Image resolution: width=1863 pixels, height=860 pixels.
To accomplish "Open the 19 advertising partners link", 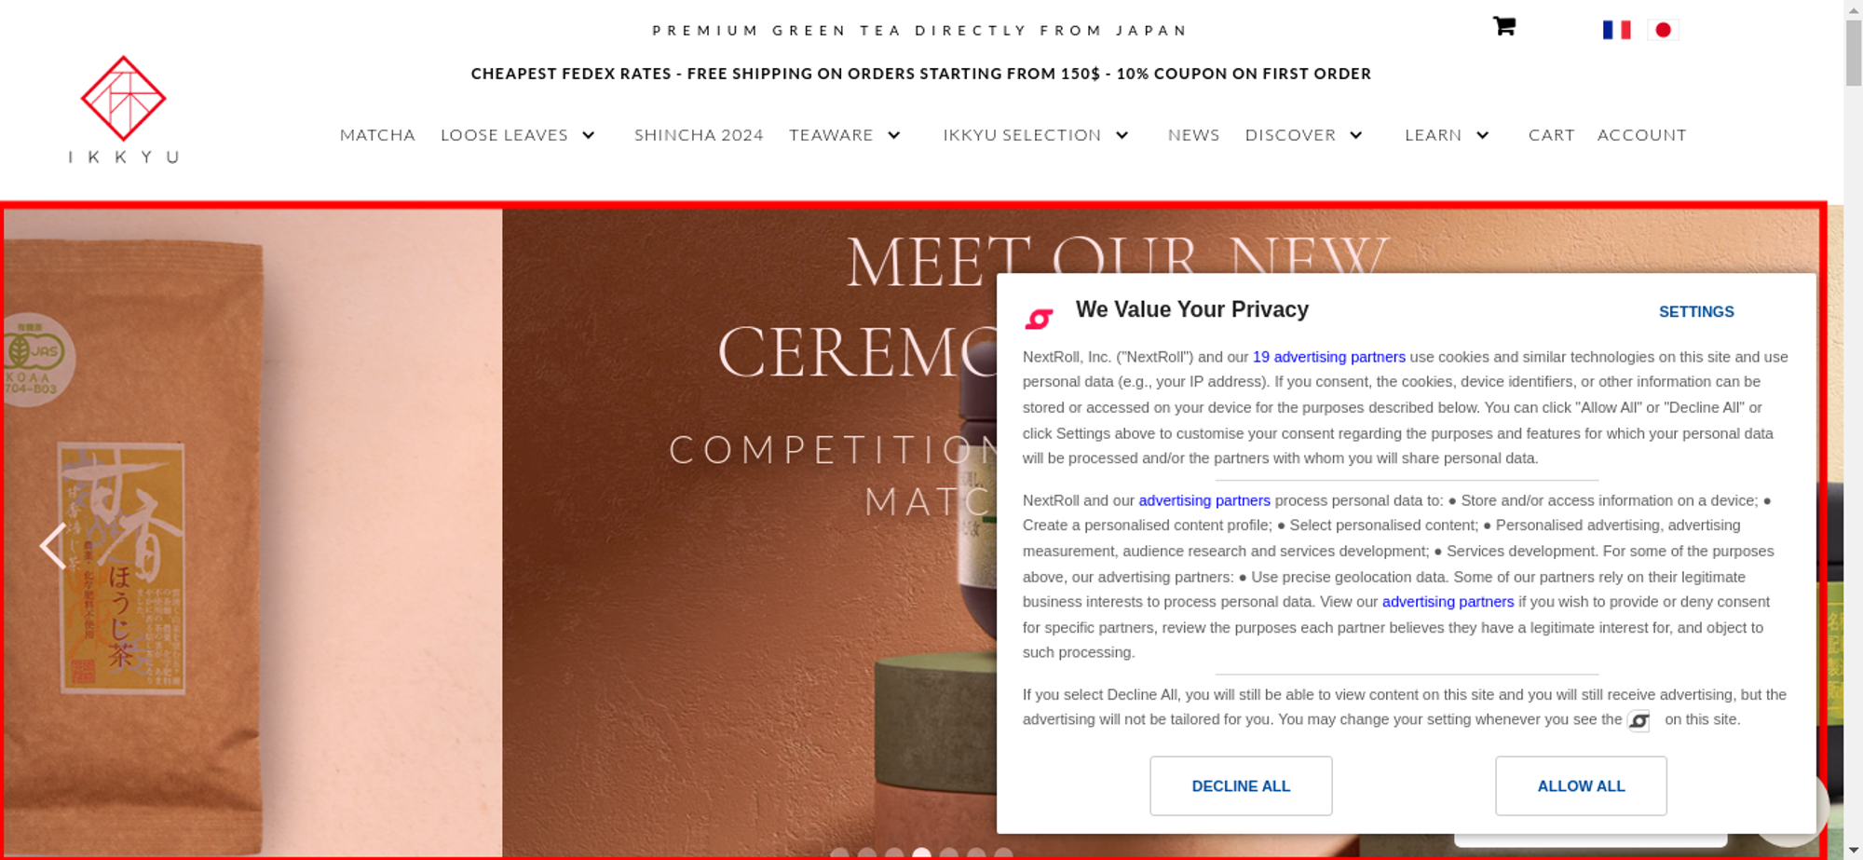I will [1328, 357].
